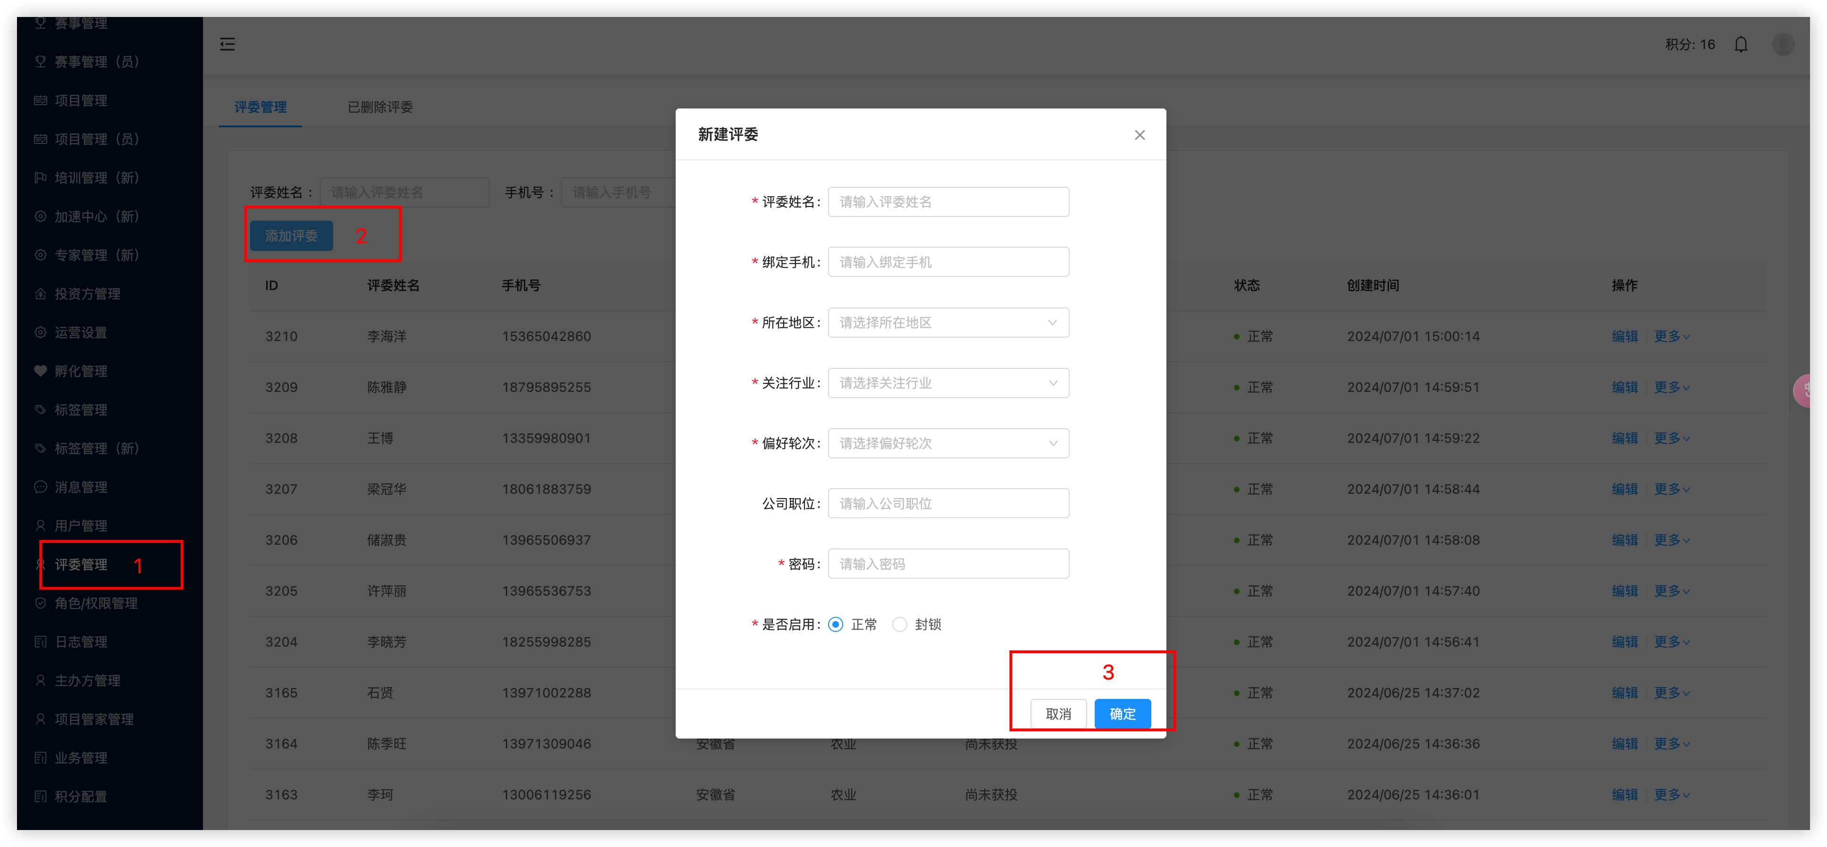
Task: Expand the 所在地区 dropdown
Action: (x=948, y=323)
